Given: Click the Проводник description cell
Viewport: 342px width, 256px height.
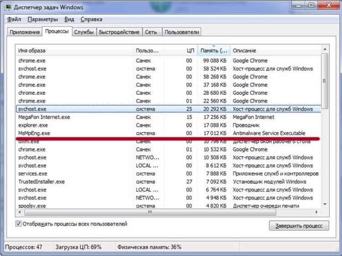Looking at the screenshot, I should 246,125.
